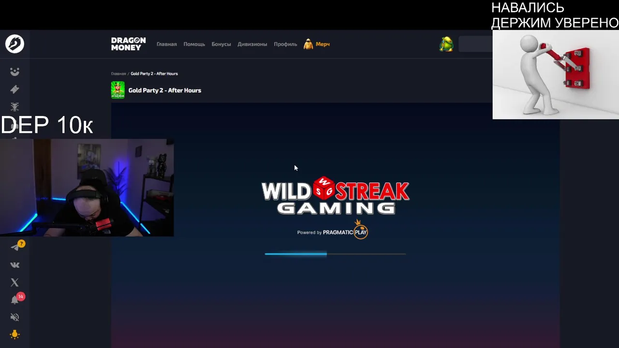Click the hoodie merch icon
Screen dimensions: 619x348
tap(308, 44)
